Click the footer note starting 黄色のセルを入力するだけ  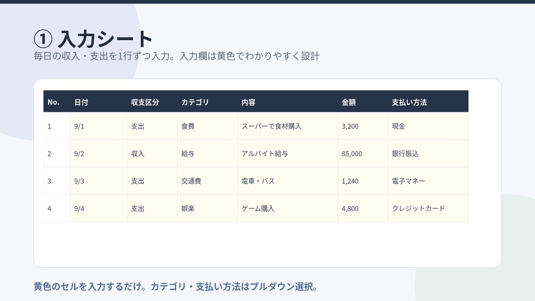click(x=176, y=286)
